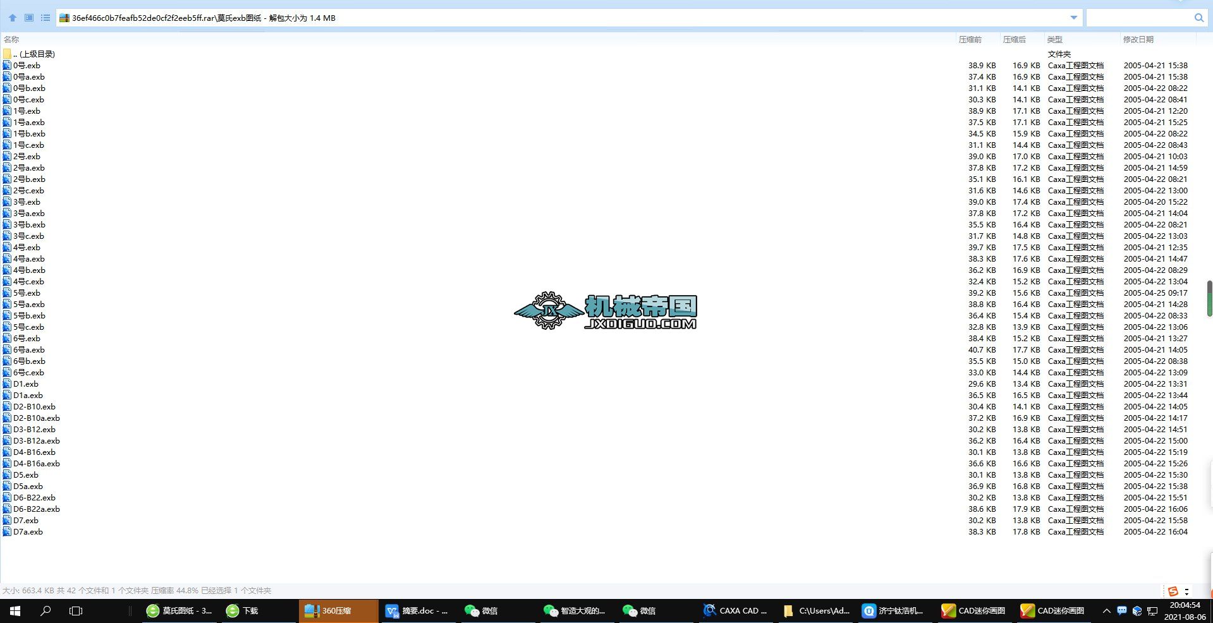Sort files by the 压缩前 column

(x=970, y=40)
